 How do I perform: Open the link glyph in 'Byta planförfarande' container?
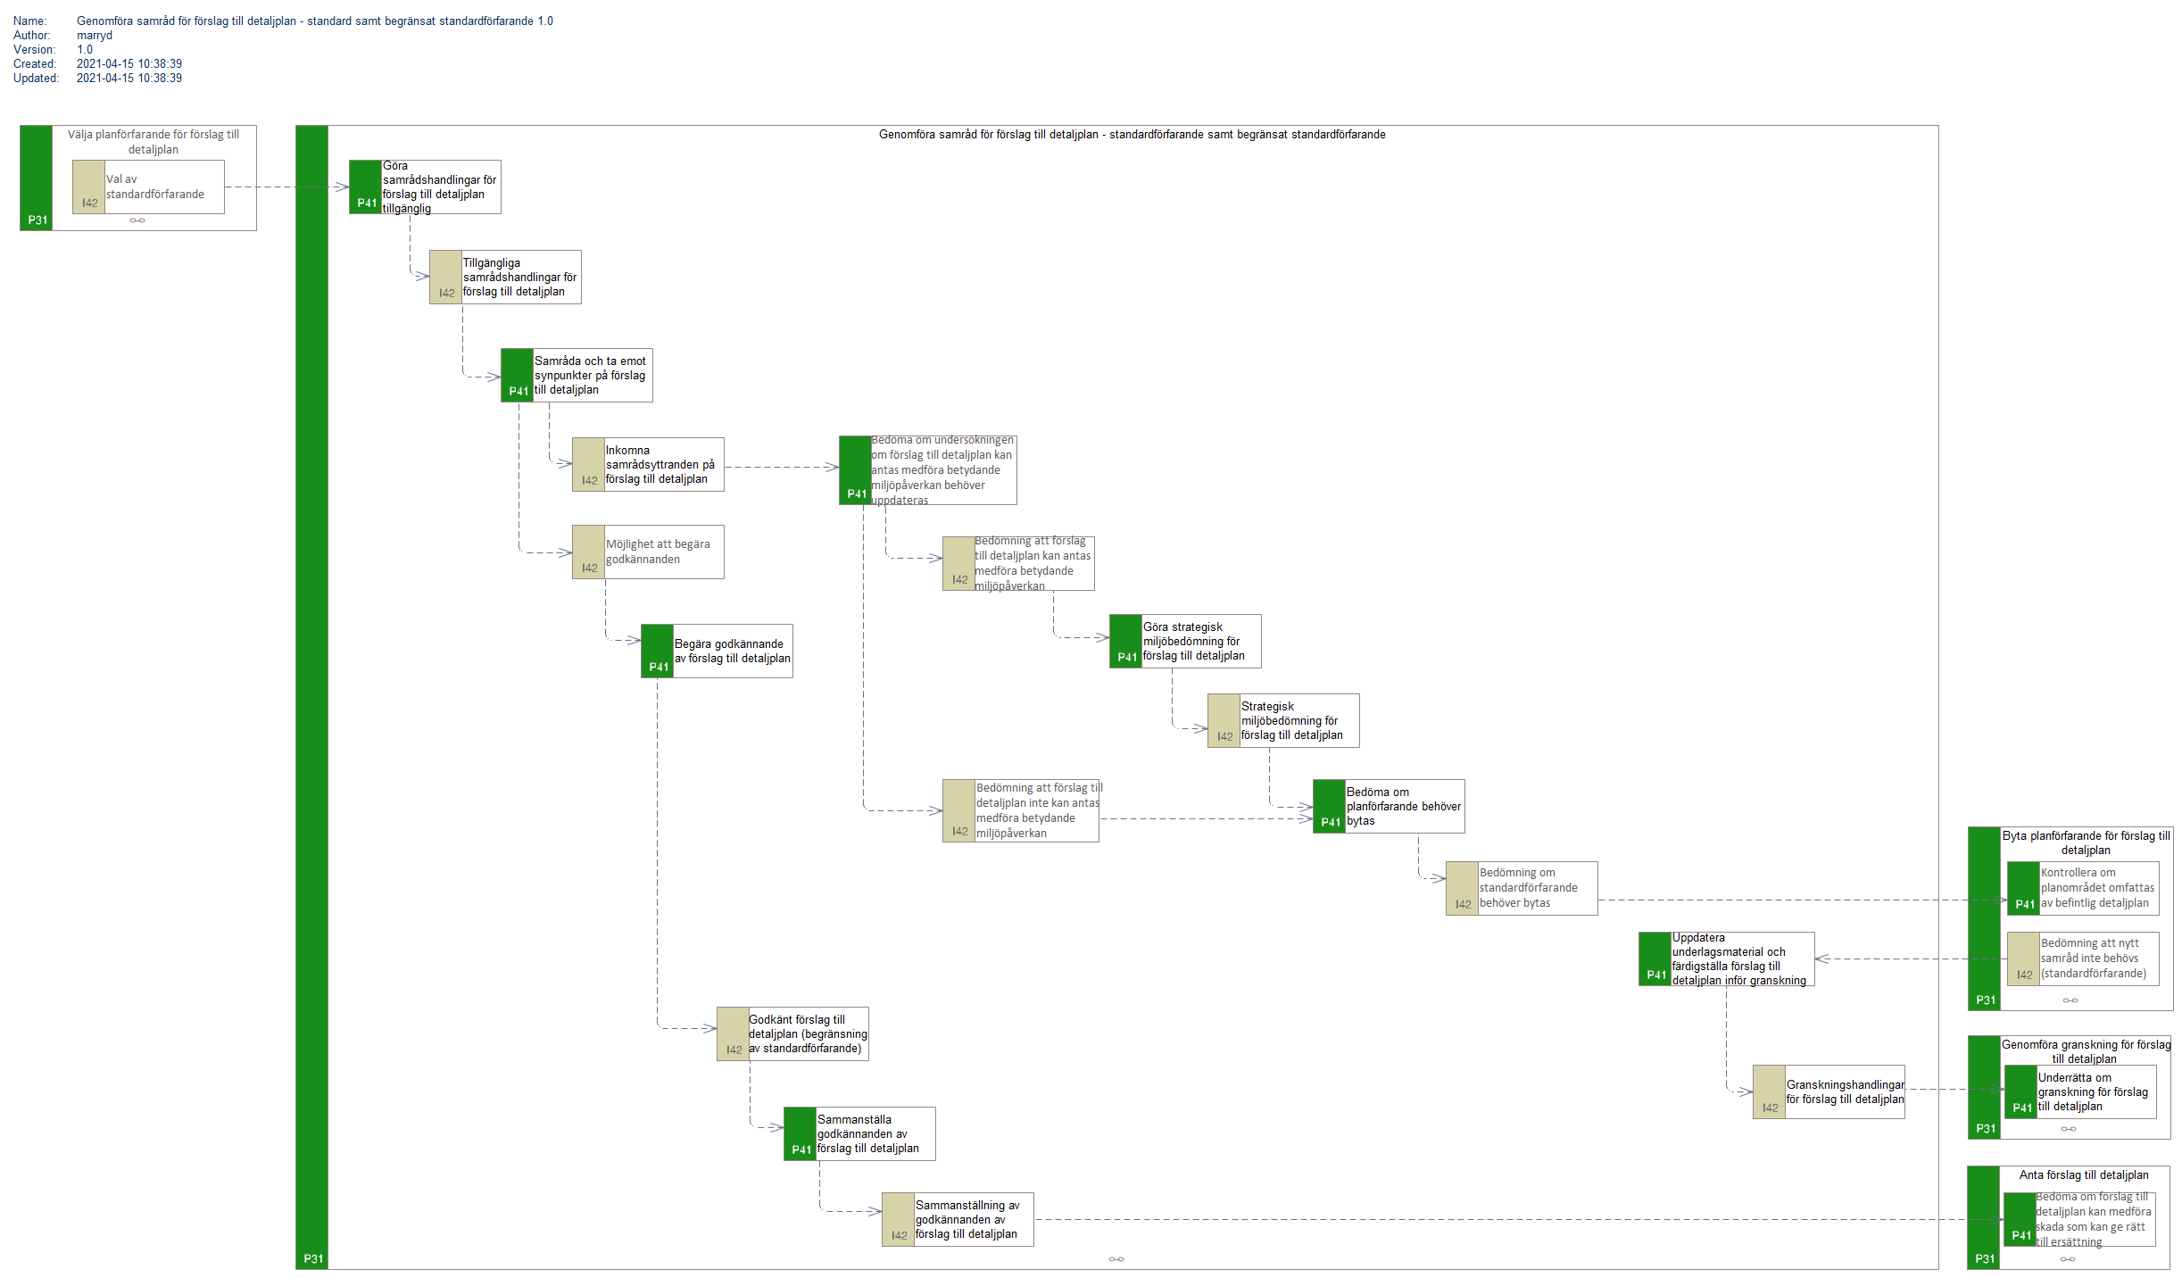click(2070, 1000)
